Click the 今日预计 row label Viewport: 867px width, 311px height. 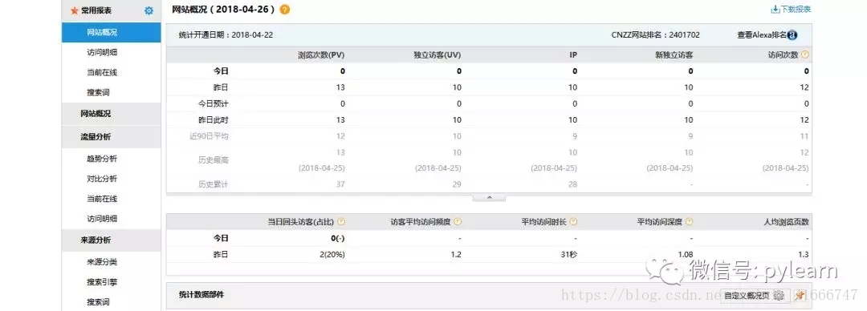coord(213,103)
